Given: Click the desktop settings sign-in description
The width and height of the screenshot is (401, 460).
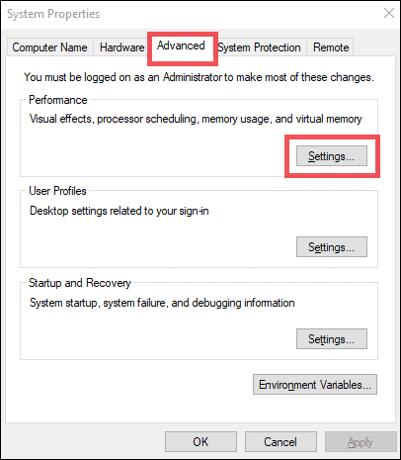Looking at the screenshot, I should click(x=120, y=211).
